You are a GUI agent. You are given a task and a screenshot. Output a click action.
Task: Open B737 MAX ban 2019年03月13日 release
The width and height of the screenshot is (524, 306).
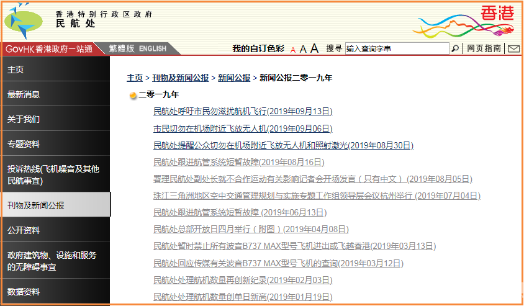point(294,246)
